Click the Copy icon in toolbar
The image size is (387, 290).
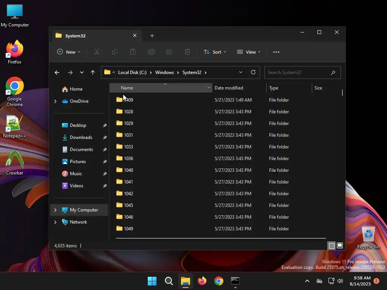point(115,52)
